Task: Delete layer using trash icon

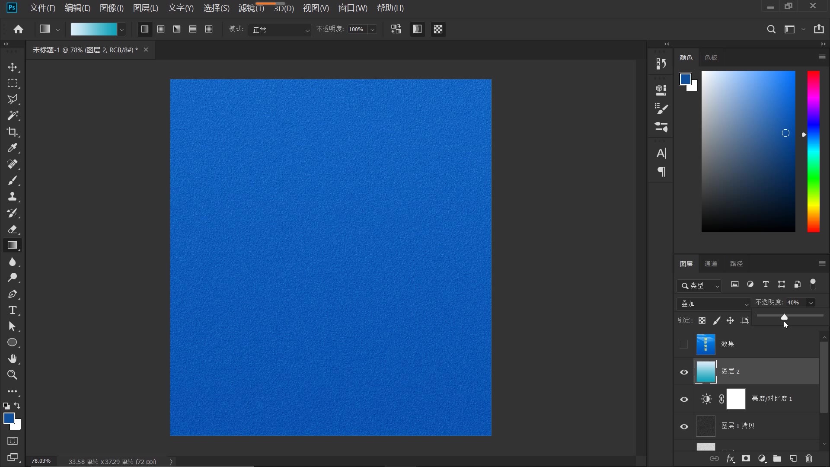Action: click(809, 458)
